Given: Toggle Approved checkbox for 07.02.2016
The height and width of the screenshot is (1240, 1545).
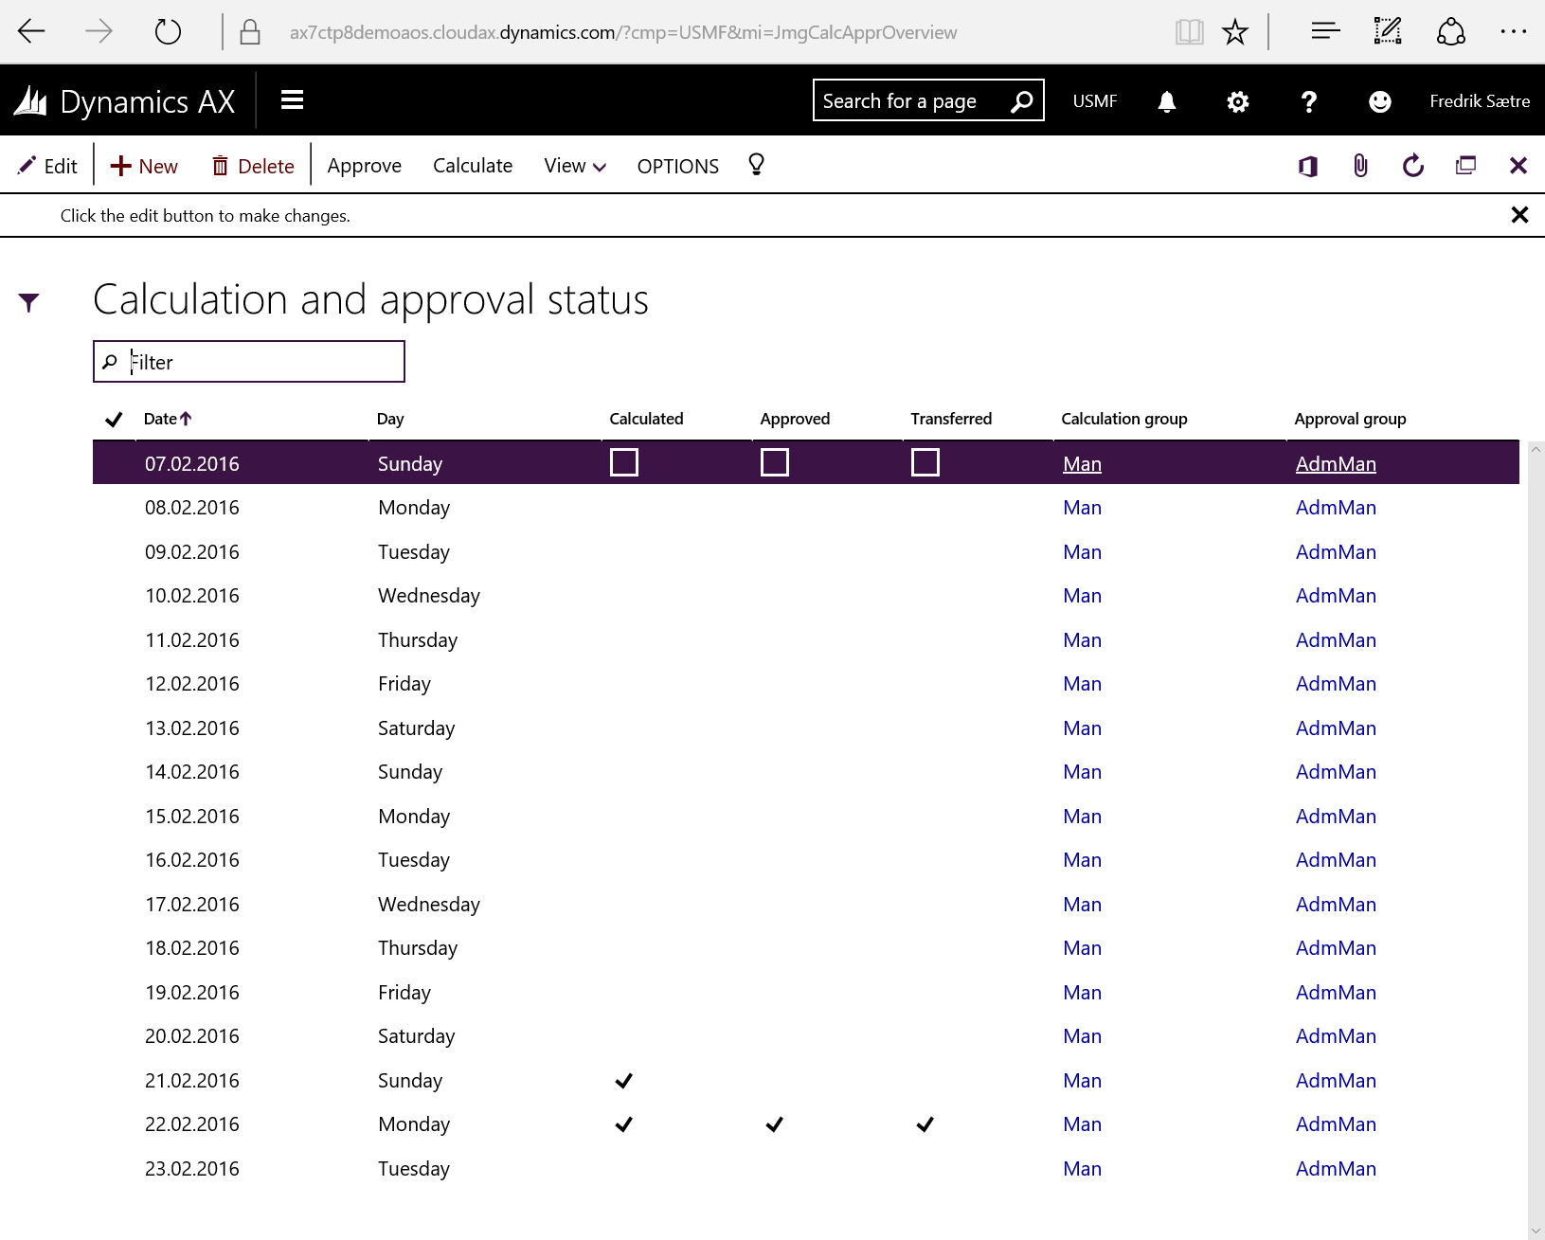Looking at the screenshot, I should [775, 462].
